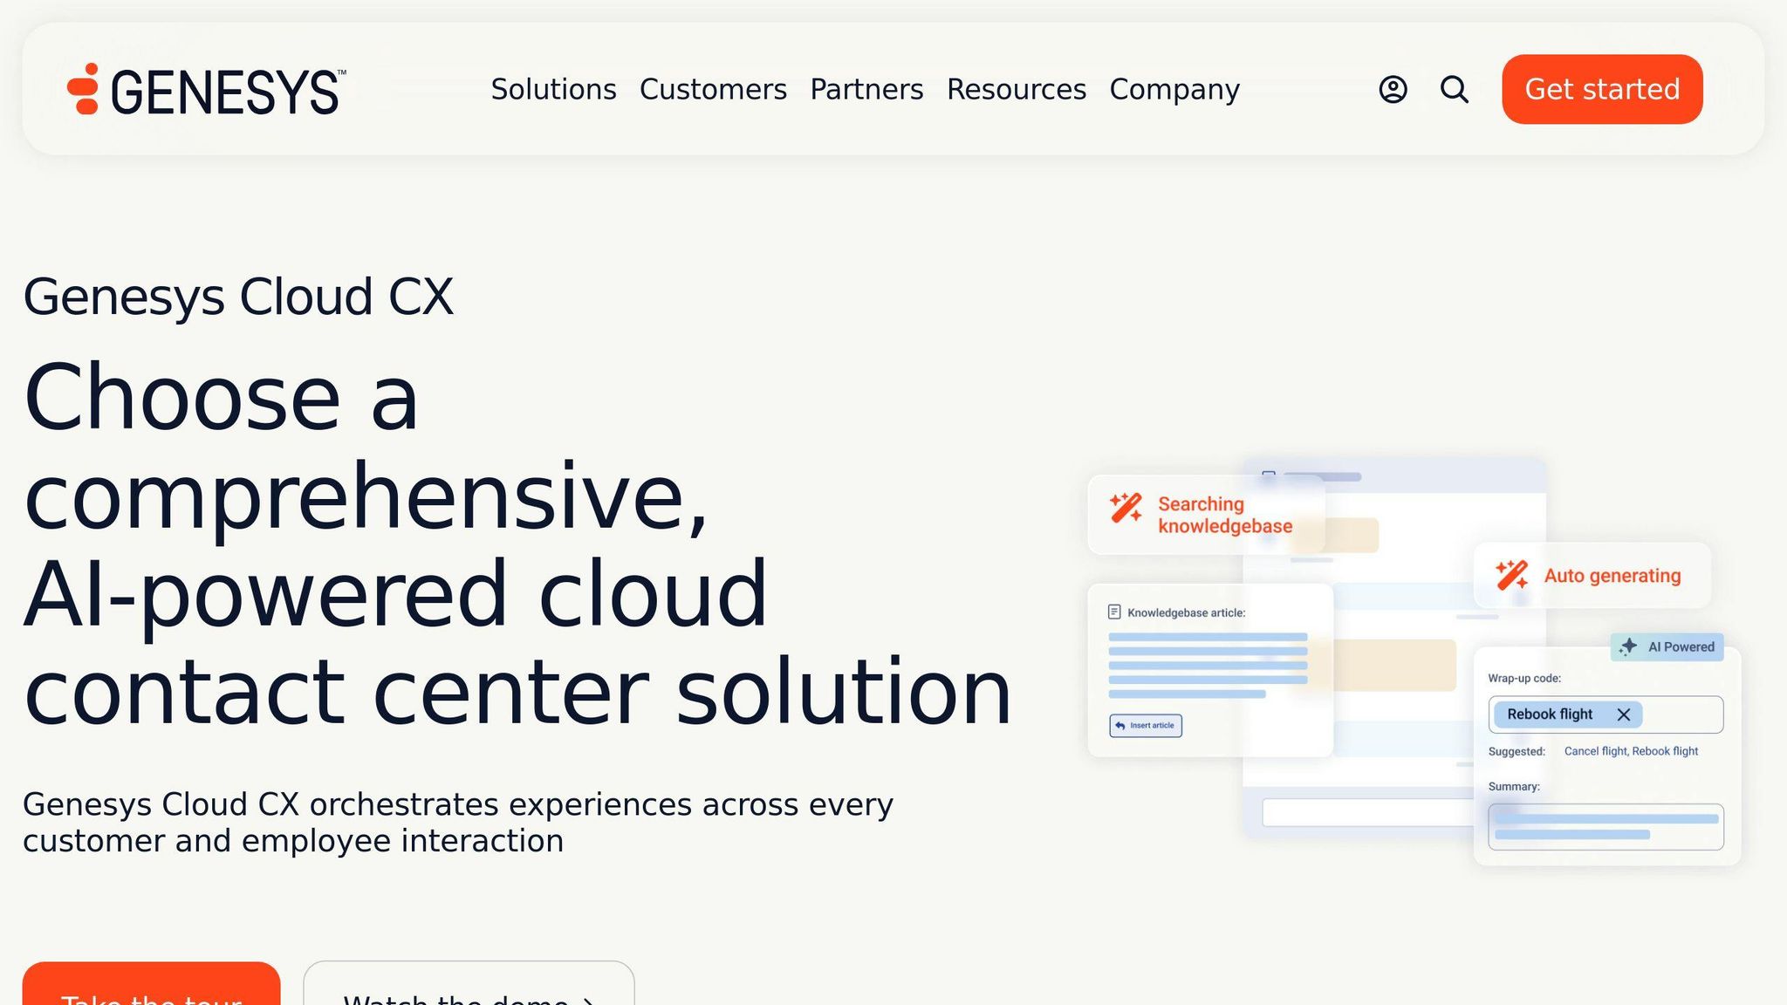Screen dimensions: 1787x1005
Task: Click the AI Powered sparkle badge
Action: [x=1667, y=646]
